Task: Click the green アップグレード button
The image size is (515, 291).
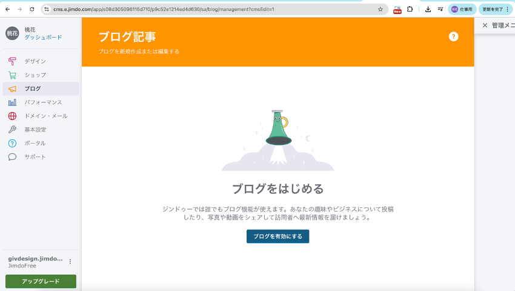Action: coord(41,281)
